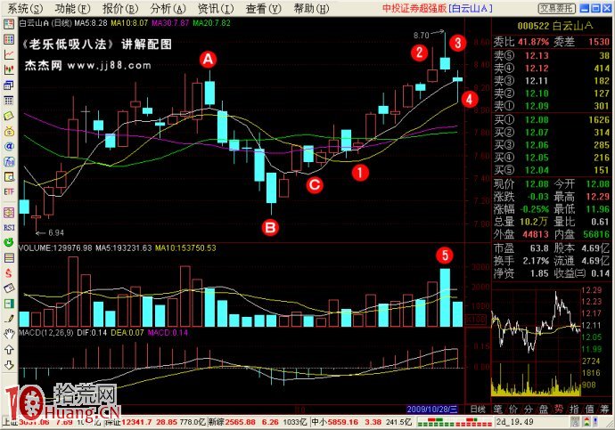Viewport: 615px width, 430px height.
Task: Click the 2d_19.49 status bar field
Action: click(x=514, y=422)
